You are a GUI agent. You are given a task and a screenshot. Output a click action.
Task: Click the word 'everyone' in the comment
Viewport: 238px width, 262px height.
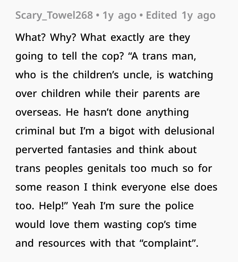[143, 187]
